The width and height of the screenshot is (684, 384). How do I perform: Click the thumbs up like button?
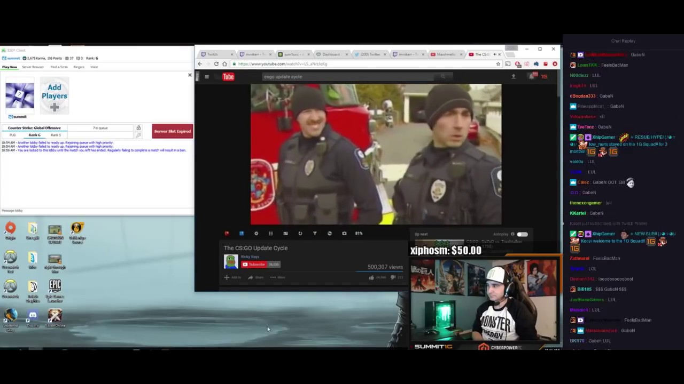coord(371,277)
